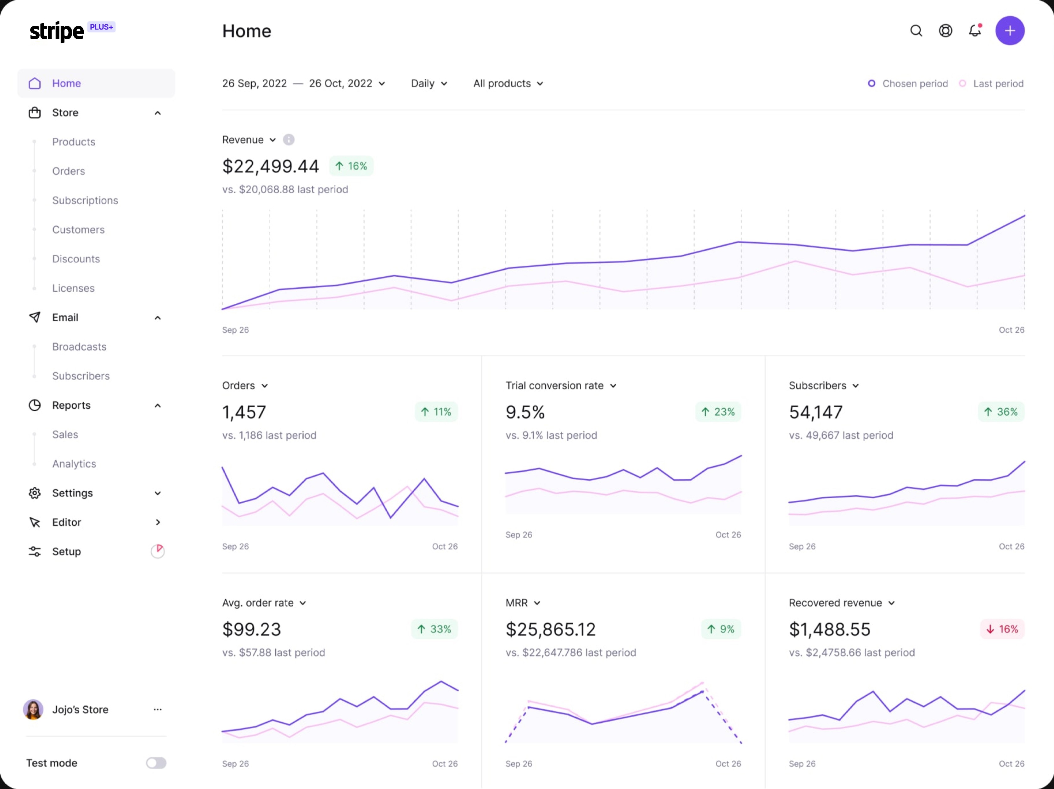The width and height of the screenshot is (1054, 789).
Task: Click Jojo's Store avatar picture
Action: coord(33,709)
